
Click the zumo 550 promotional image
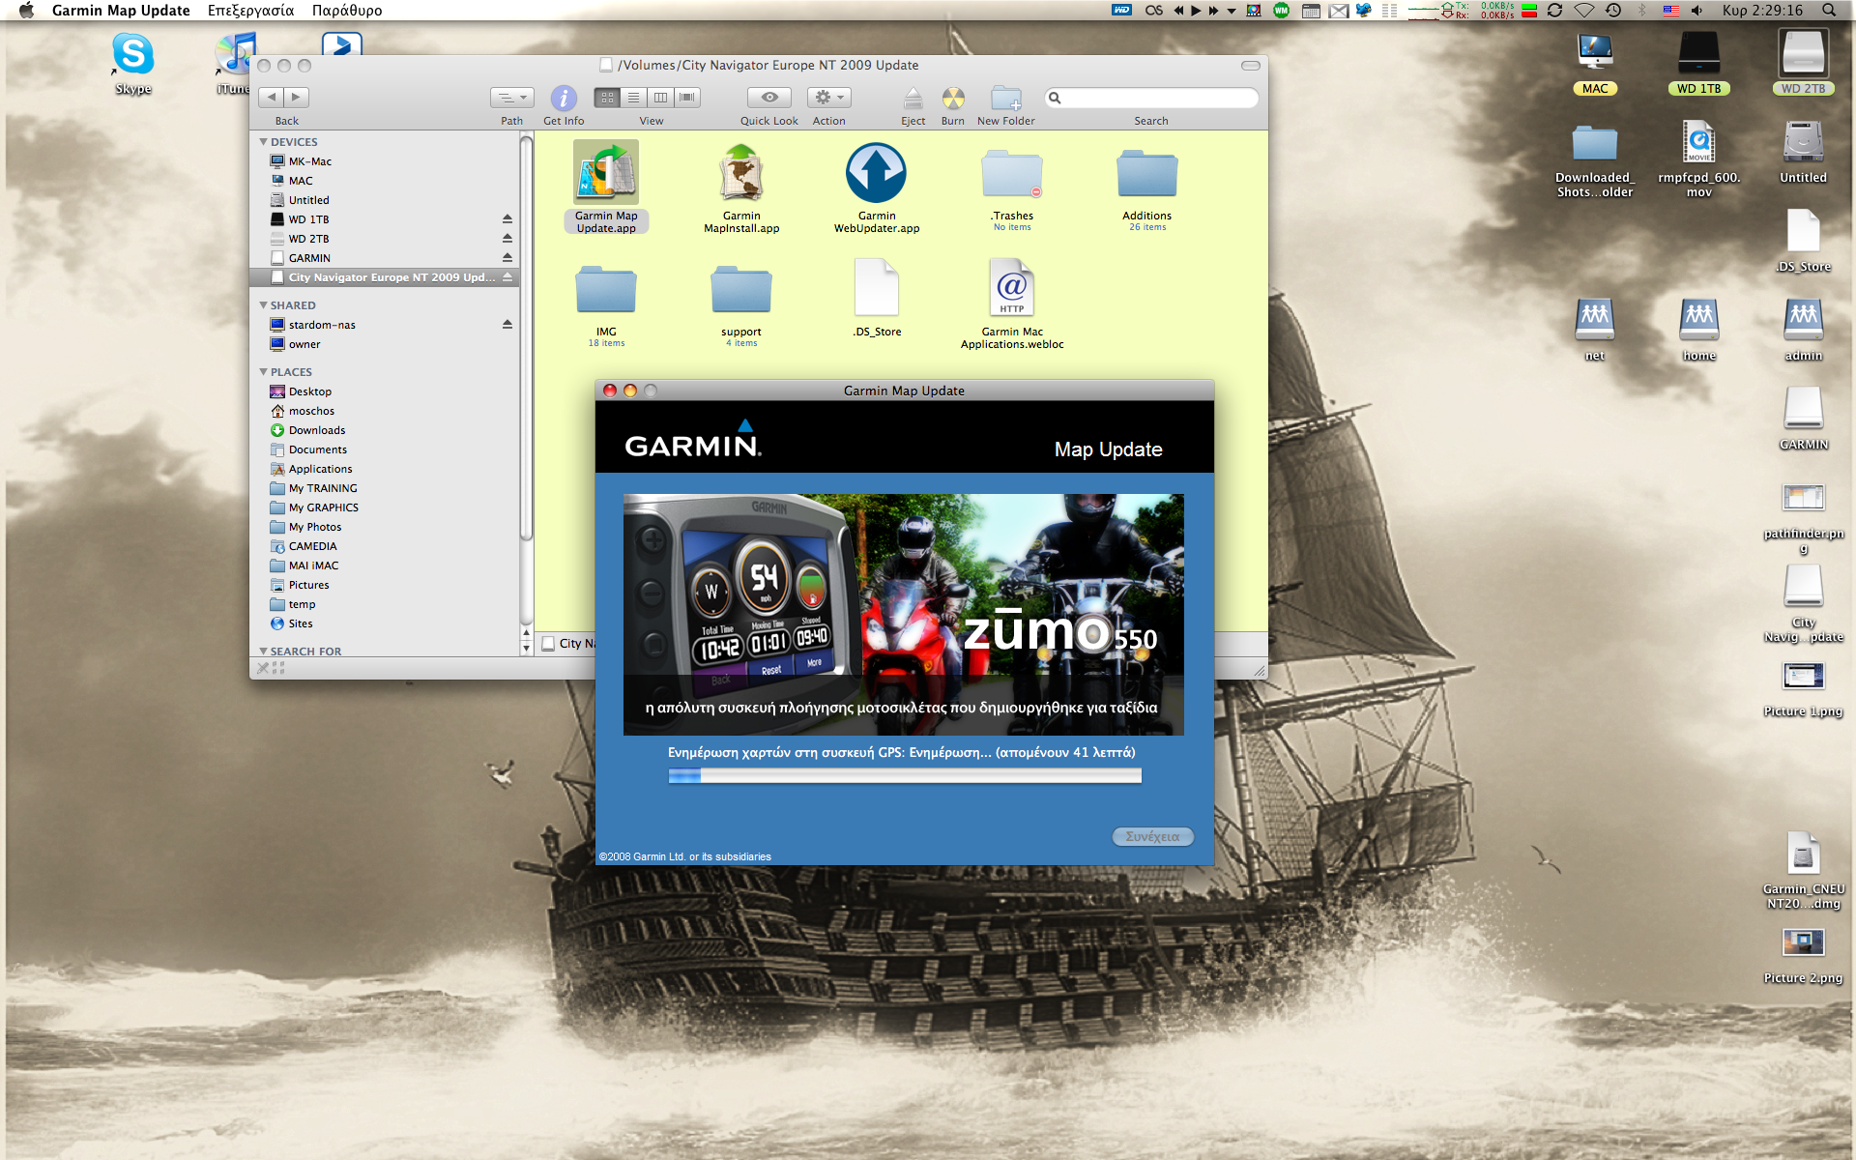coord(904,615)
